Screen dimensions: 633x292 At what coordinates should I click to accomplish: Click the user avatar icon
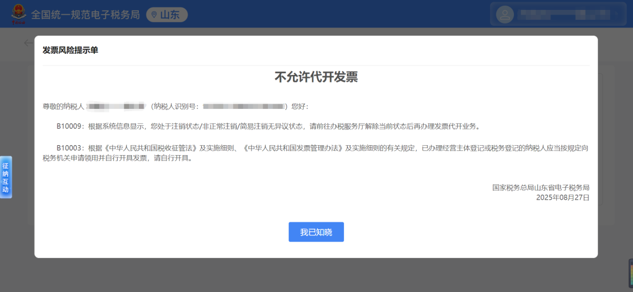505,15
